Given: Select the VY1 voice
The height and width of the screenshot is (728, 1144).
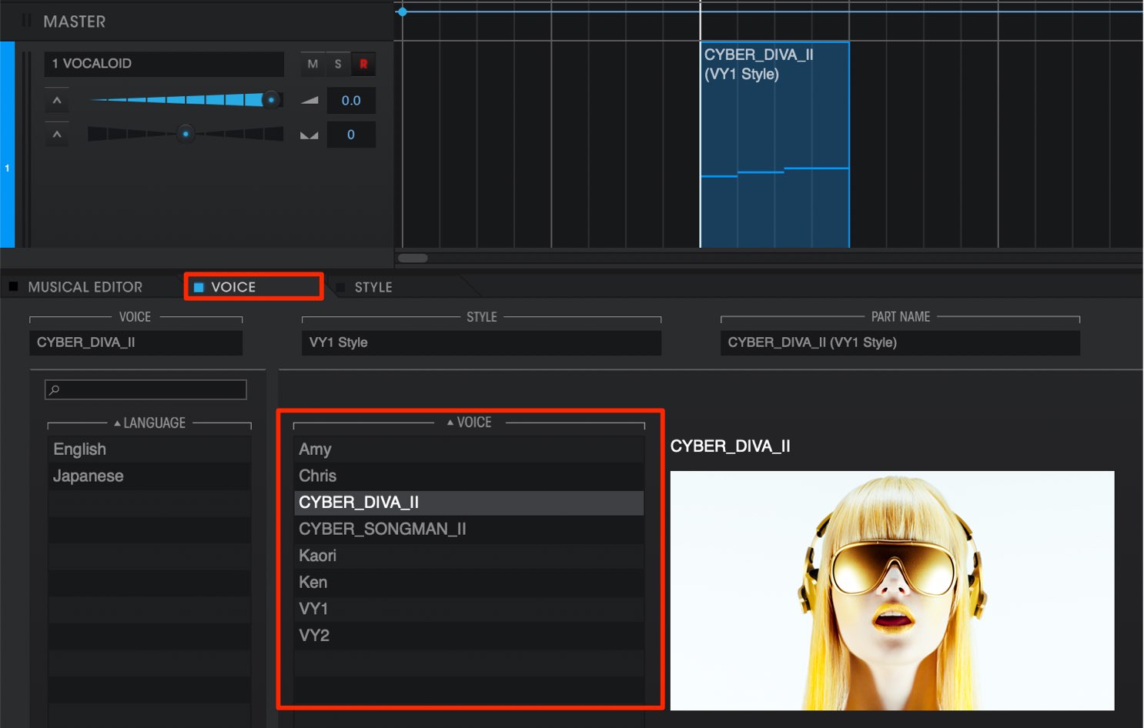Looking at the screenshot, I should [x=469, y=609].
